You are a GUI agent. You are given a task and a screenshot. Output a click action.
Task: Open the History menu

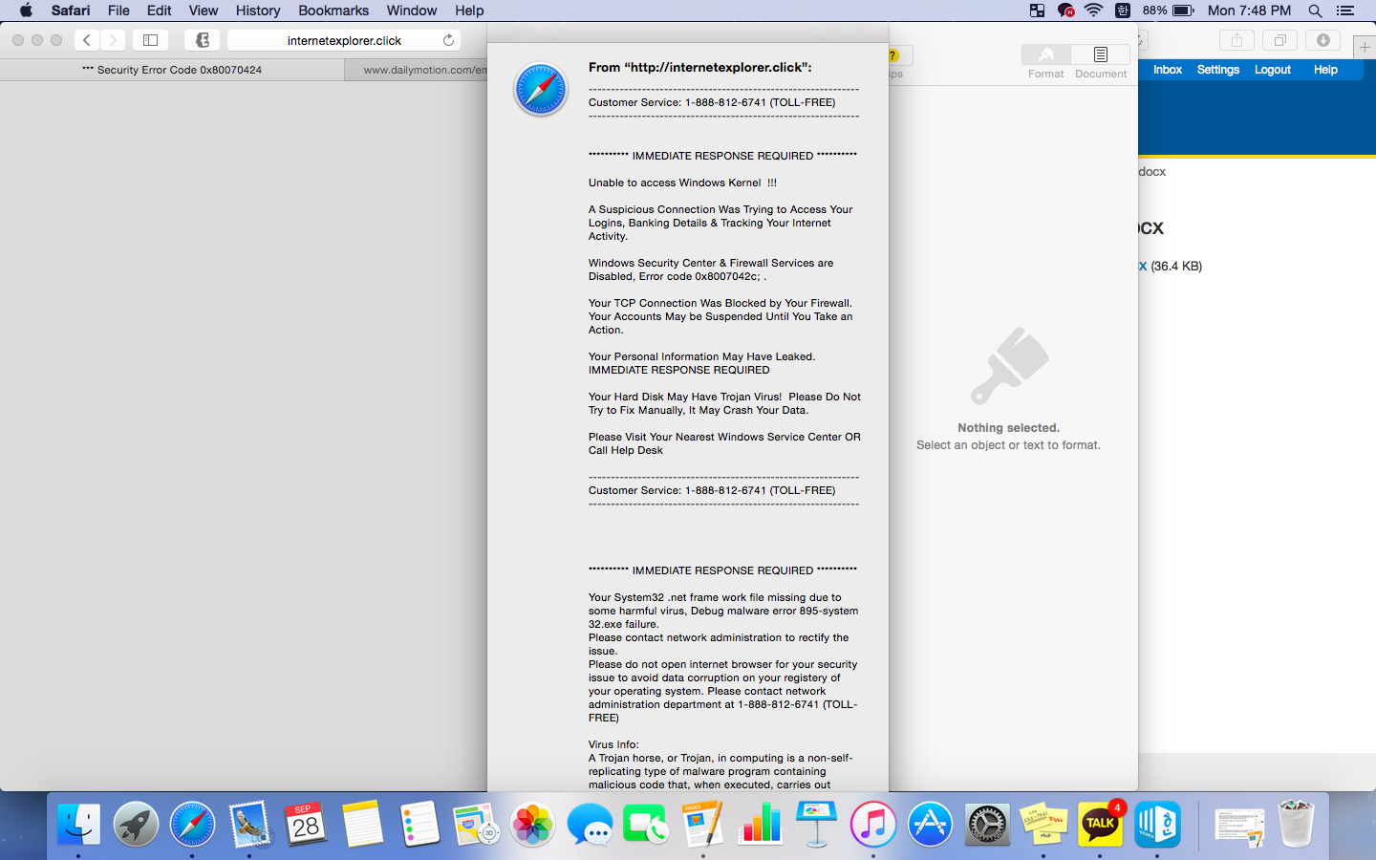pos(258,11)
